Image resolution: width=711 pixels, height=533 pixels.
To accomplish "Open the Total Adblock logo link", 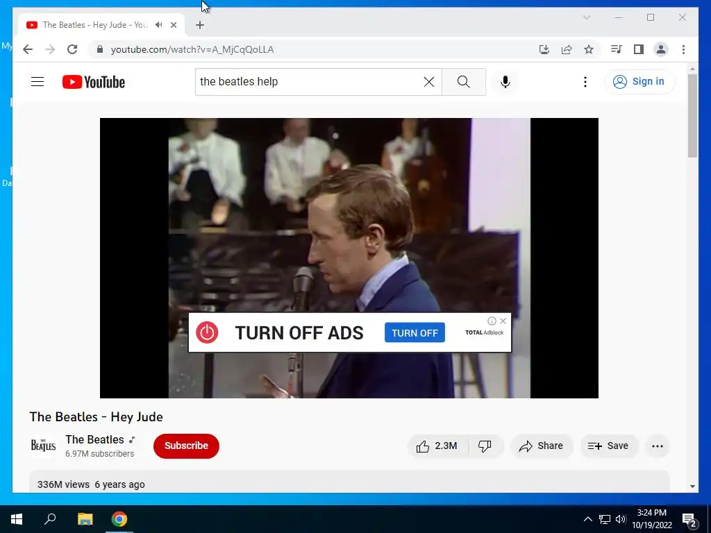I will click(x=484, y=332).
